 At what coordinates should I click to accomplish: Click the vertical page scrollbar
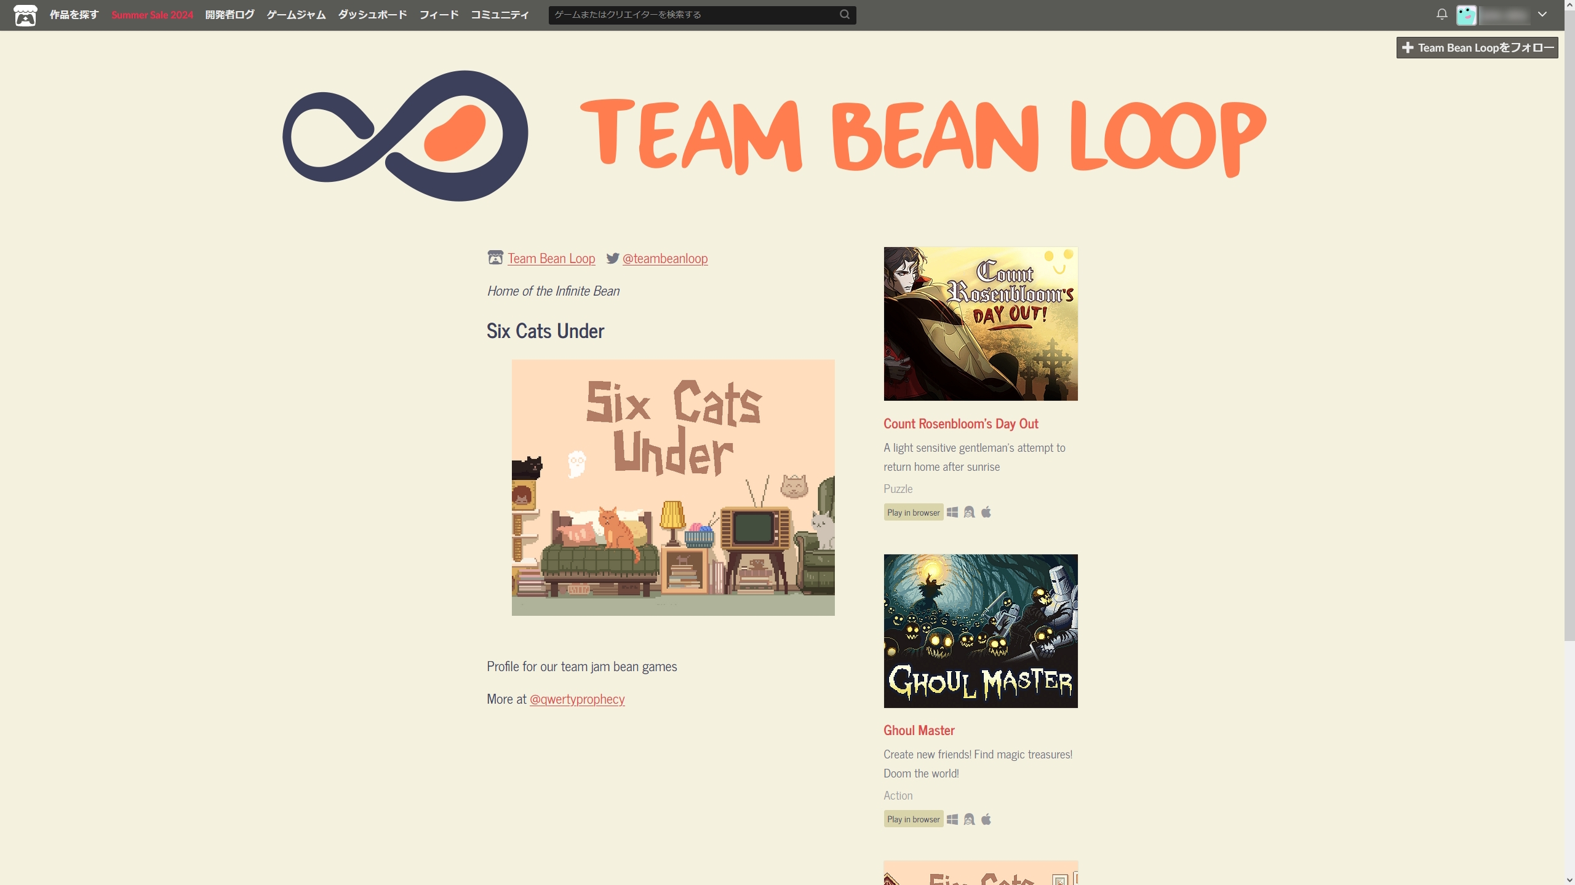tap(1569, 326)
